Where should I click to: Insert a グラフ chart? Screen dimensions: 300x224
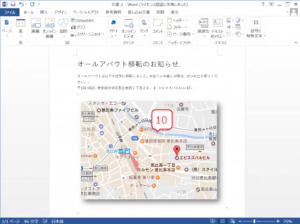(x=78, y=27)
